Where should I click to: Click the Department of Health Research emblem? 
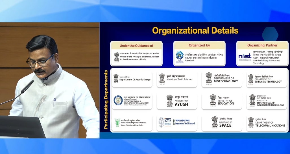(x=174, y=122)
